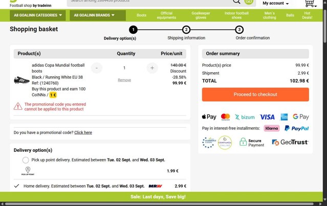The width and height of the screenshot is (327, 206).
Task: Decrease quantity with minus button
Action: point(97,68)
